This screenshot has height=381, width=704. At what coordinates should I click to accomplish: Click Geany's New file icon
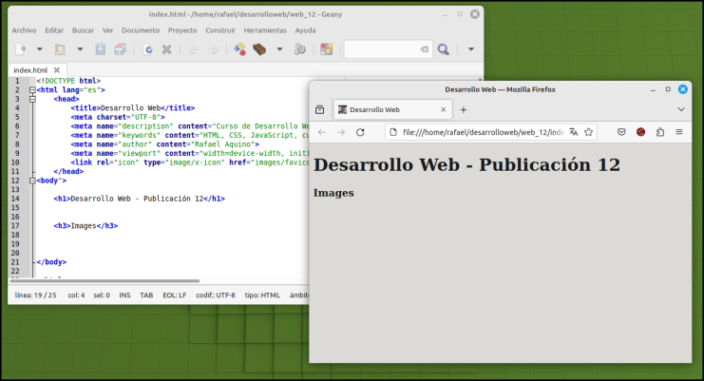21,49
